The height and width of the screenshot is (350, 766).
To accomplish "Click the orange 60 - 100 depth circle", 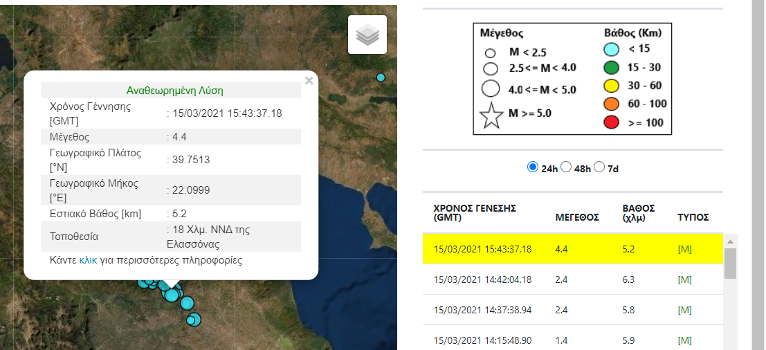I will tap(610, 104).
